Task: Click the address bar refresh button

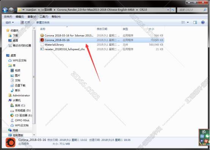Action: click(173, 10)
